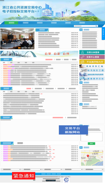Viewport: 105px width, 187px height.
Task: Click the visitor counter 34300883
Action: 51,181
